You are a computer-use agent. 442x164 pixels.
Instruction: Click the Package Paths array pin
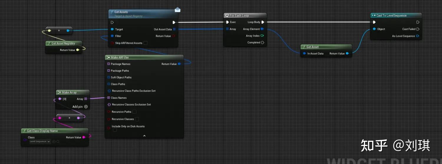(x=108, y=71)
